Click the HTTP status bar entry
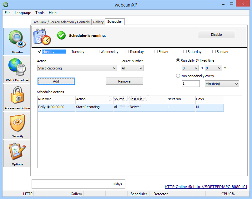This screenshot has width=252, height=199. pos(28,194)
